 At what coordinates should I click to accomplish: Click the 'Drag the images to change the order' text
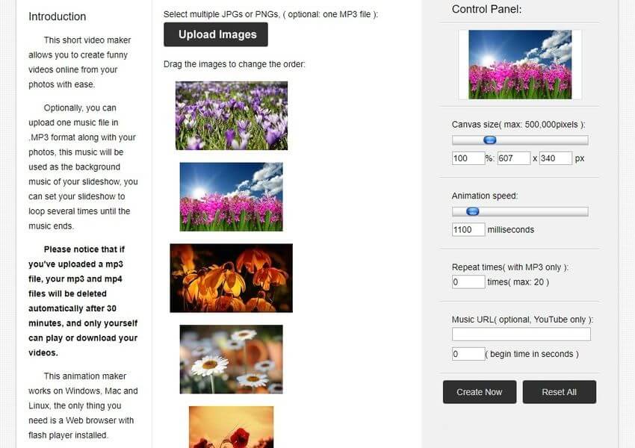235,64
